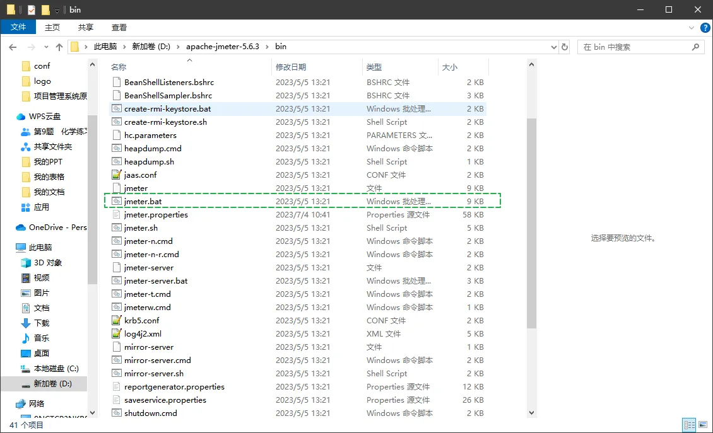Click the jmeter.properties file icon

click(117, 214)
